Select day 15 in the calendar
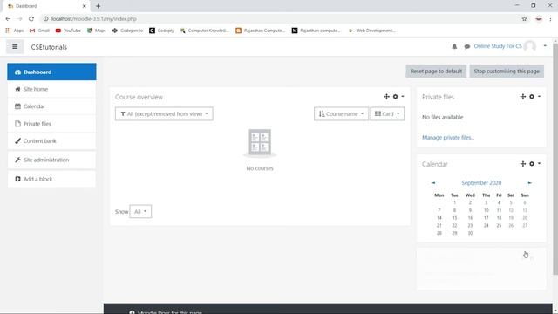 coord(454,218)
